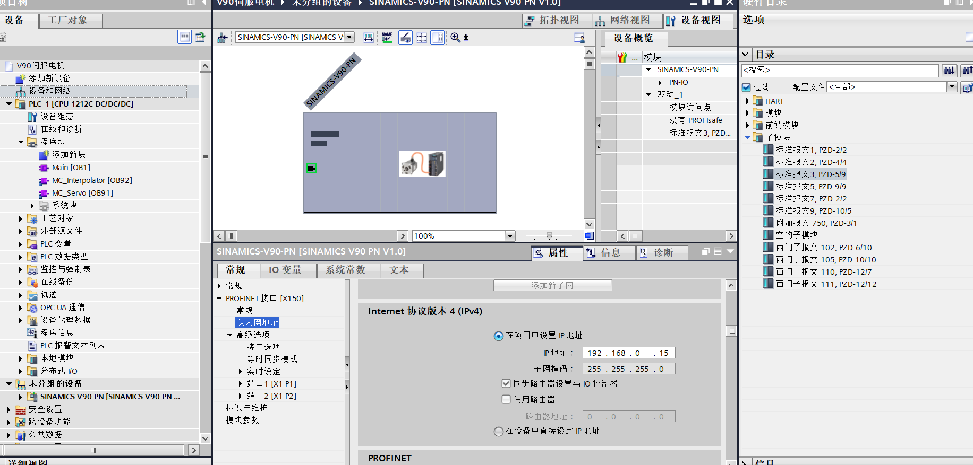The width and height of the screenshot is (973, 465).
Task: Click the dashed crosshair grid toolbar icon
Action: 422,38
